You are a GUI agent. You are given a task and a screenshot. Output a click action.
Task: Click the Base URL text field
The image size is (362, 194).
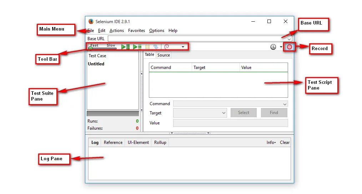pyautogui.click(x=200, y=39)
